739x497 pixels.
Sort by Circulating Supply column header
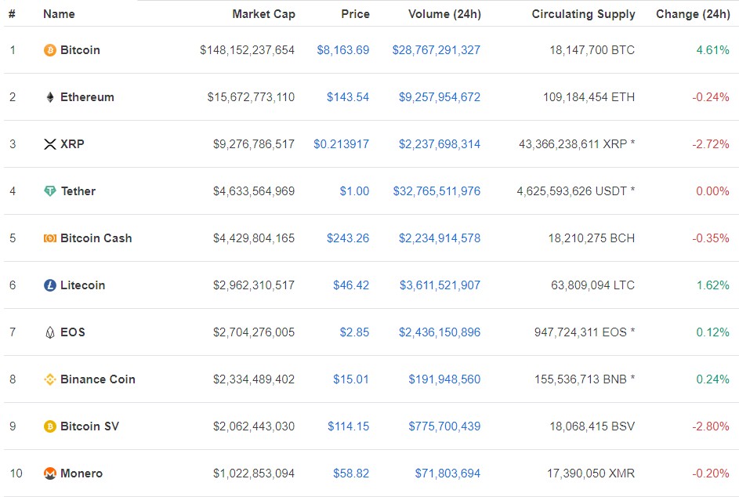pyautogui.click(x=584, y=14)
